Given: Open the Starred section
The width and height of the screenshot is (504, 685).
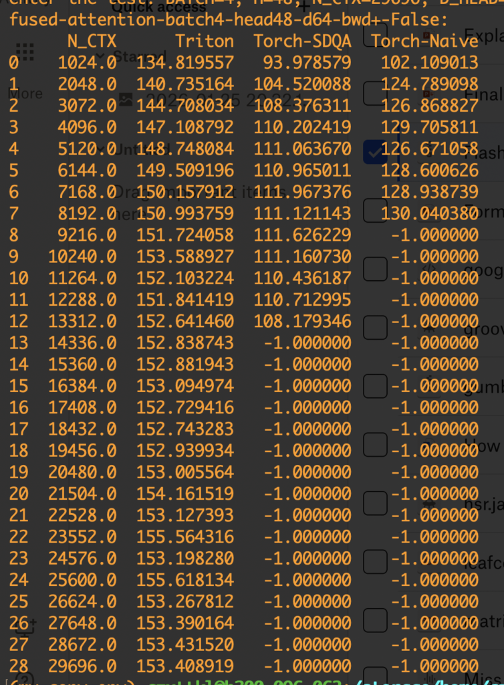Looking at the screenshot, I should tap(139, 57).
